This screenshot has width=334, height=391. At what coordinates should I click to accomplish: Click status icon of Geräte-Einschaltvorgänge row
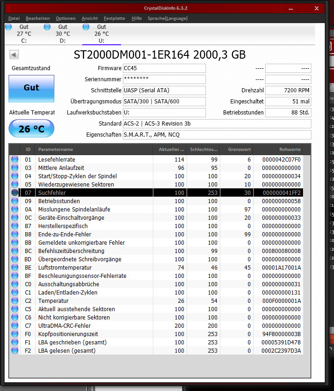(15, 217)
